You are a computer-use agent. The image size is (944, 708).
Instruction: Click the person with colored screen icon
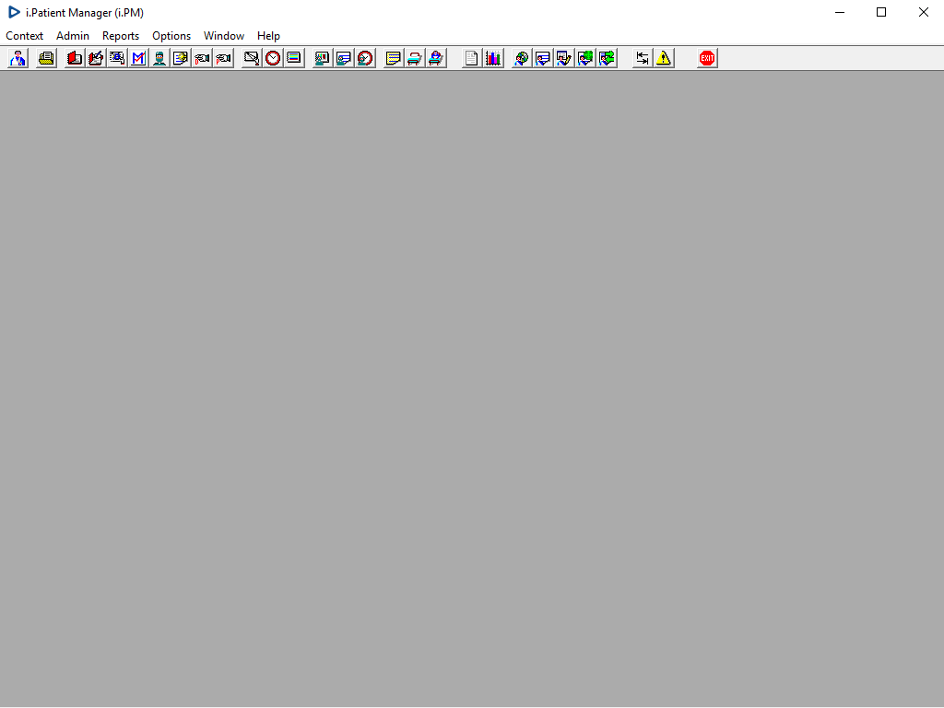coord(323,58)
